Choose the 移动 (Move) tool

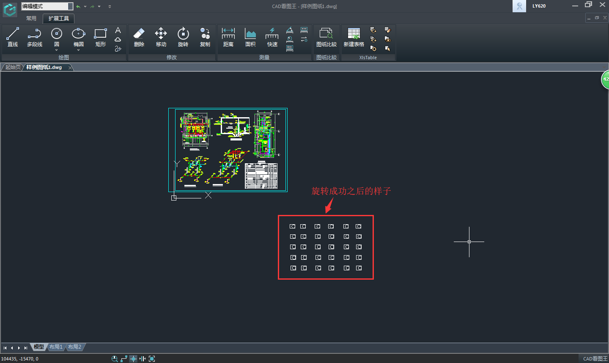click(x=161, y=37)
